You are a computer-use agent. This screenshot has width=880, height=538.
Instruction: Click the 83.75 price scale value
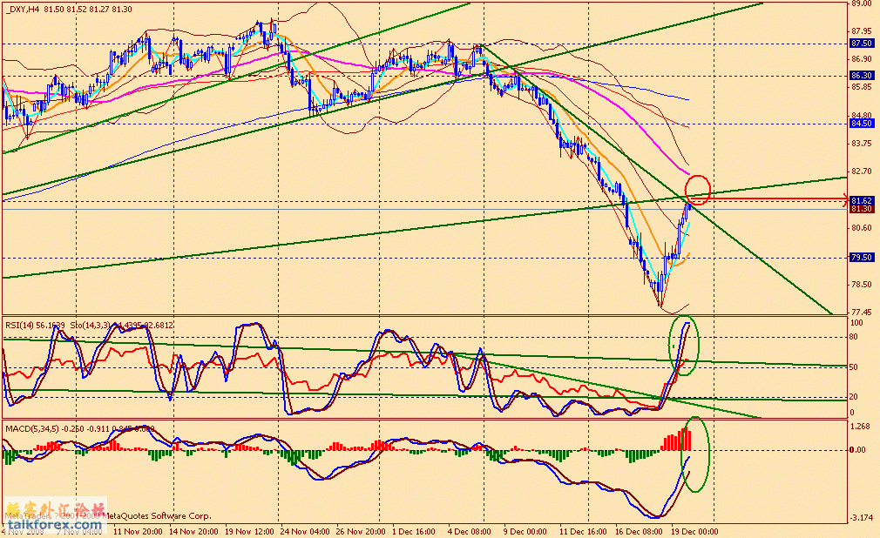[x=862, y=144]
